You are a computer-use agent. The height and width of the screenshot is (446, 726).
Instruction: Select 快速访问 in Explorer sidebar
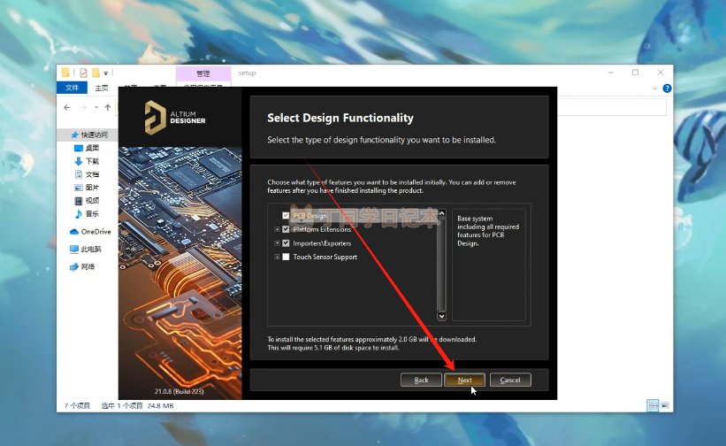(89, 135)
